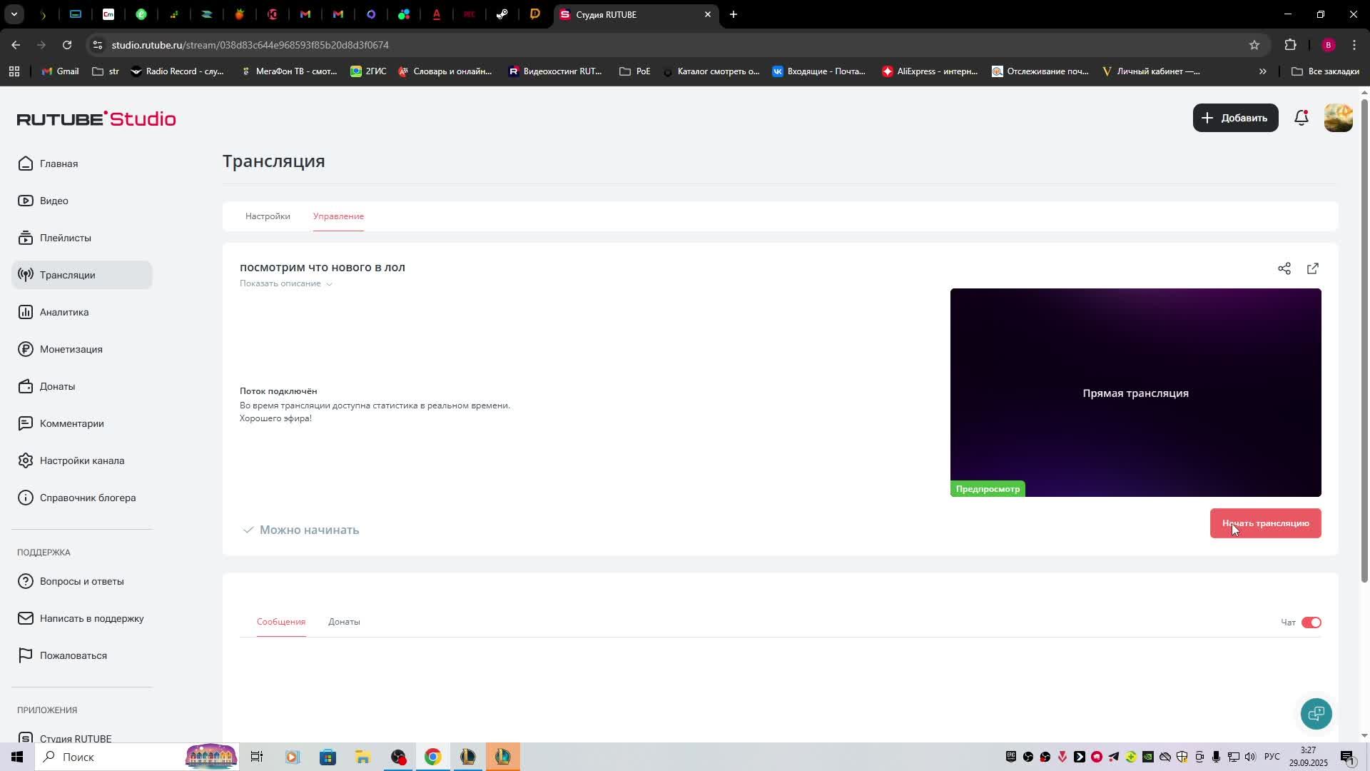This screenshot has height=771, width=1370.
Task: Open Монетизация in the sidebar
Action: (71, 349)
